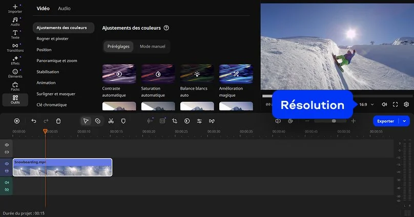The height and width of the screenshot is (217, 414).
Task: Add a marker with the shield-shaped icon
Action: [x=123, y=121]
